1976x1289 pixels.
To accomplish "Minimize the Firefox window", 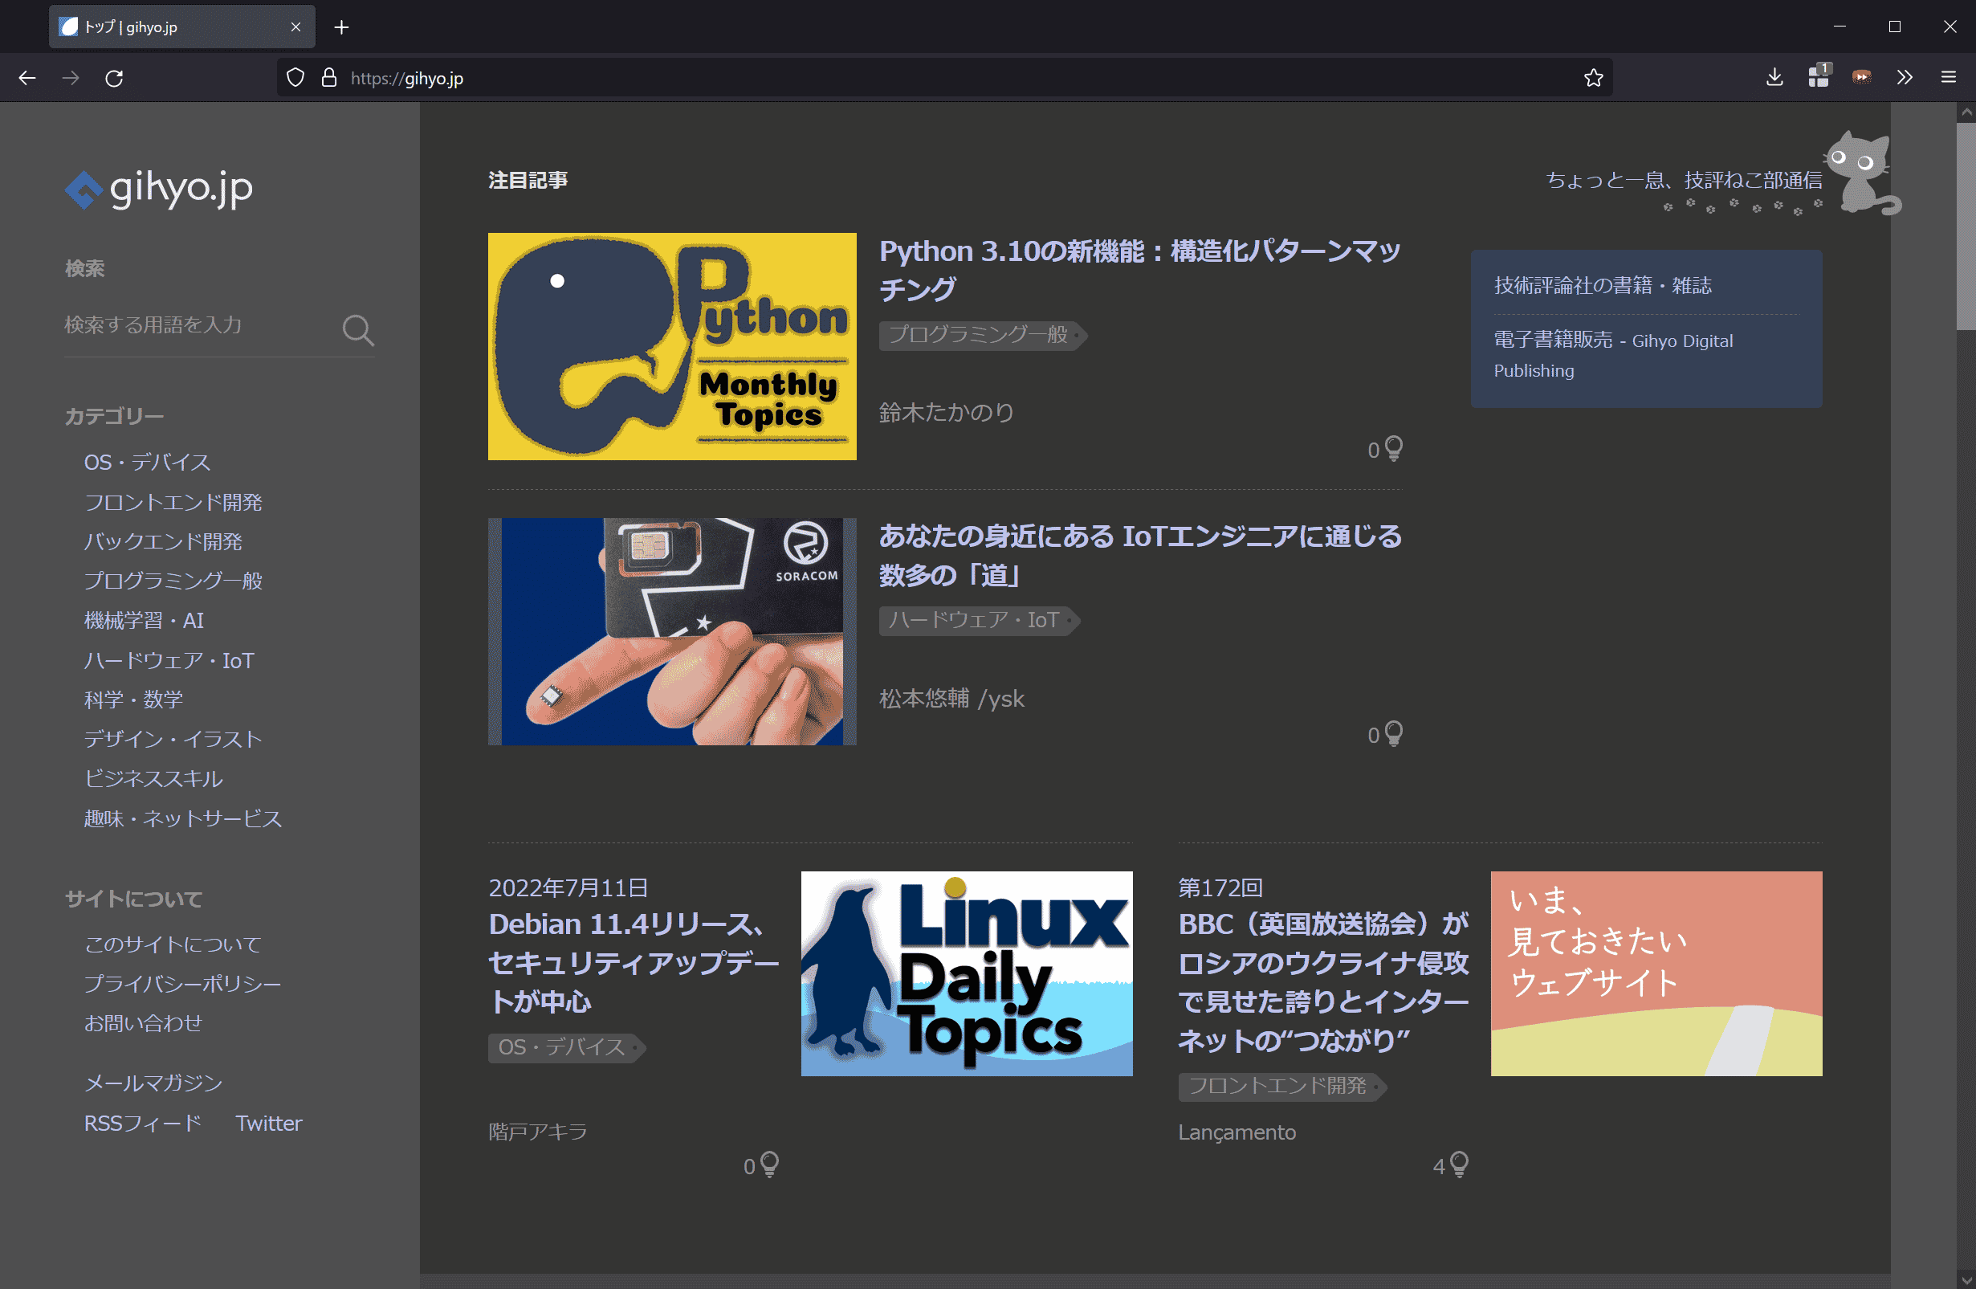I will pos(1840,27).
